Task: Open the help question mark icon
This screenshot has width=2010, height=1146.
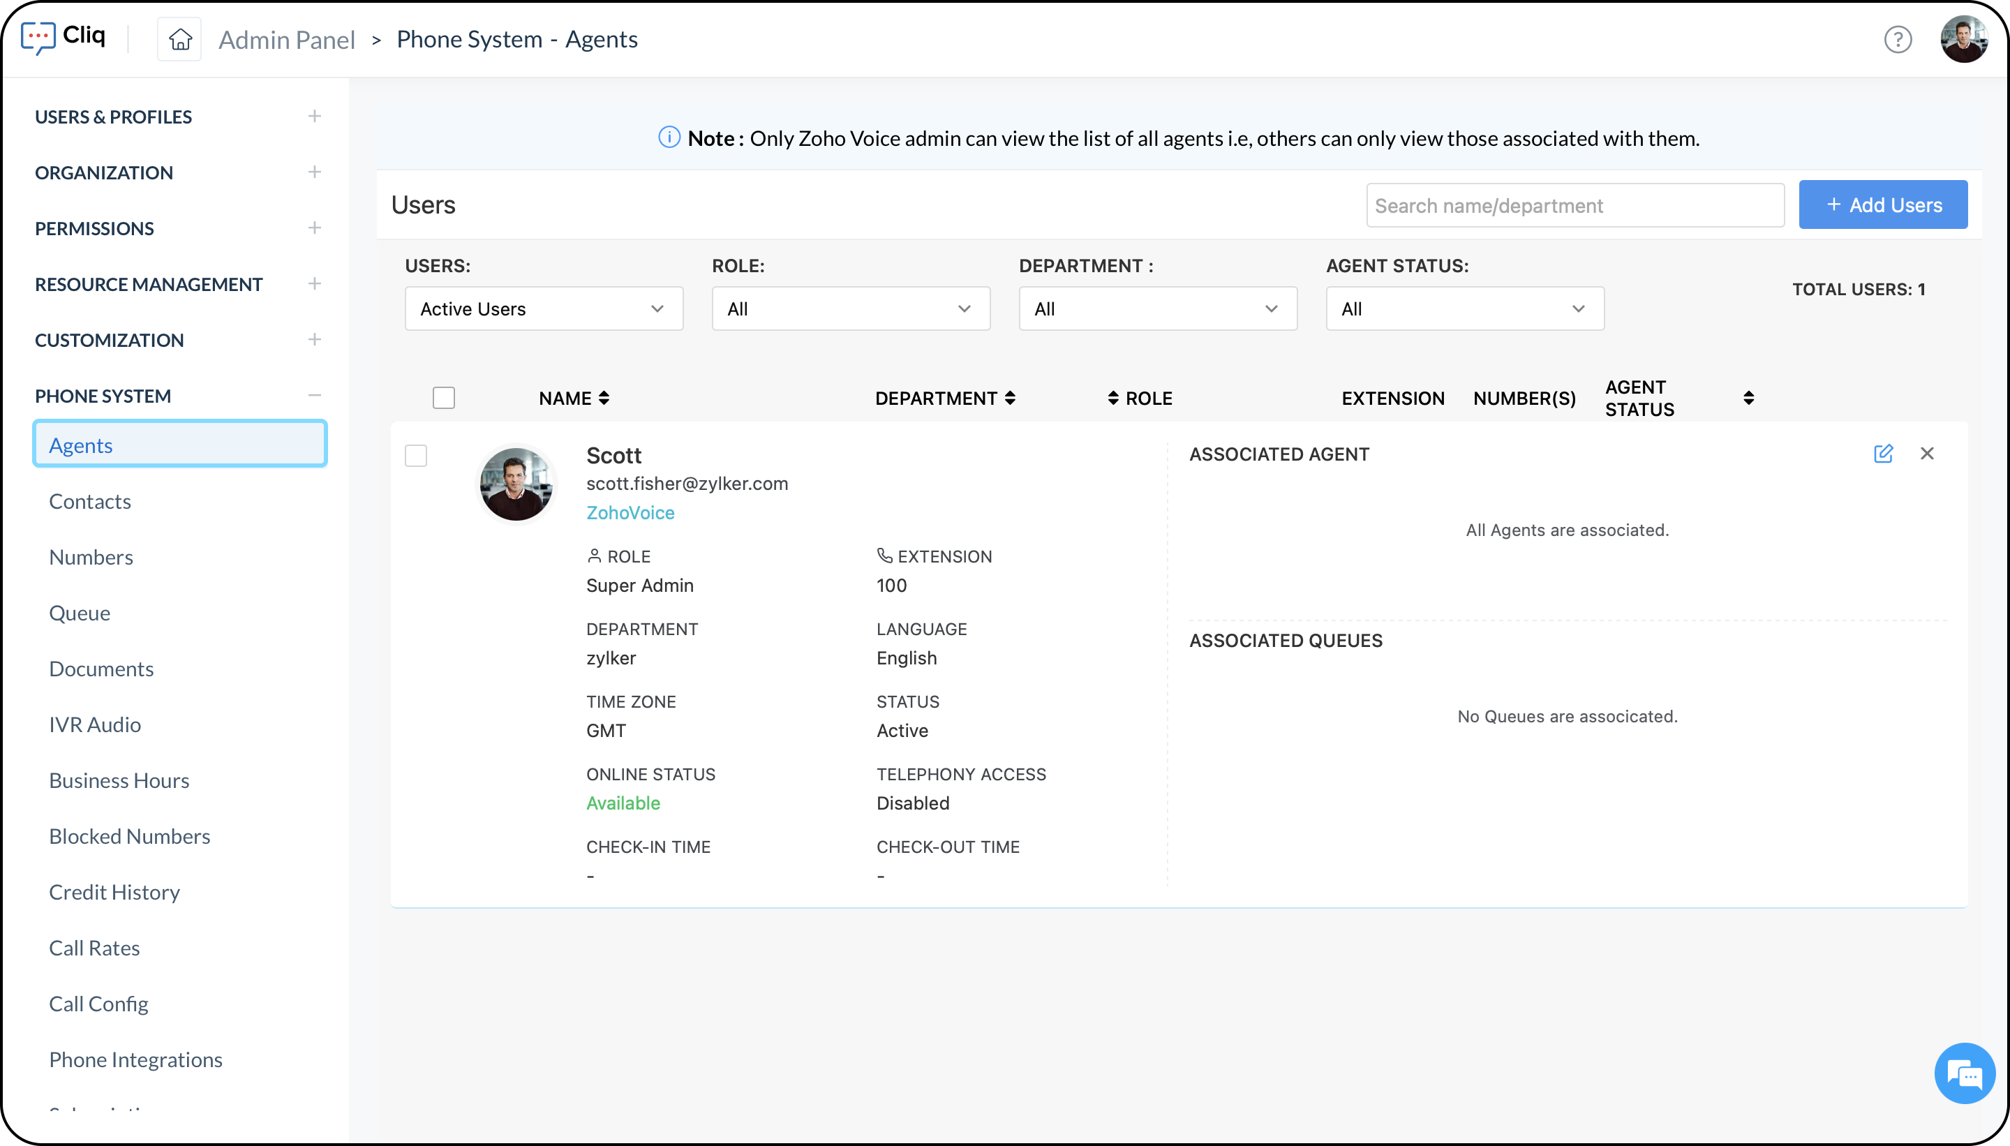Action: click(1898, 39)
